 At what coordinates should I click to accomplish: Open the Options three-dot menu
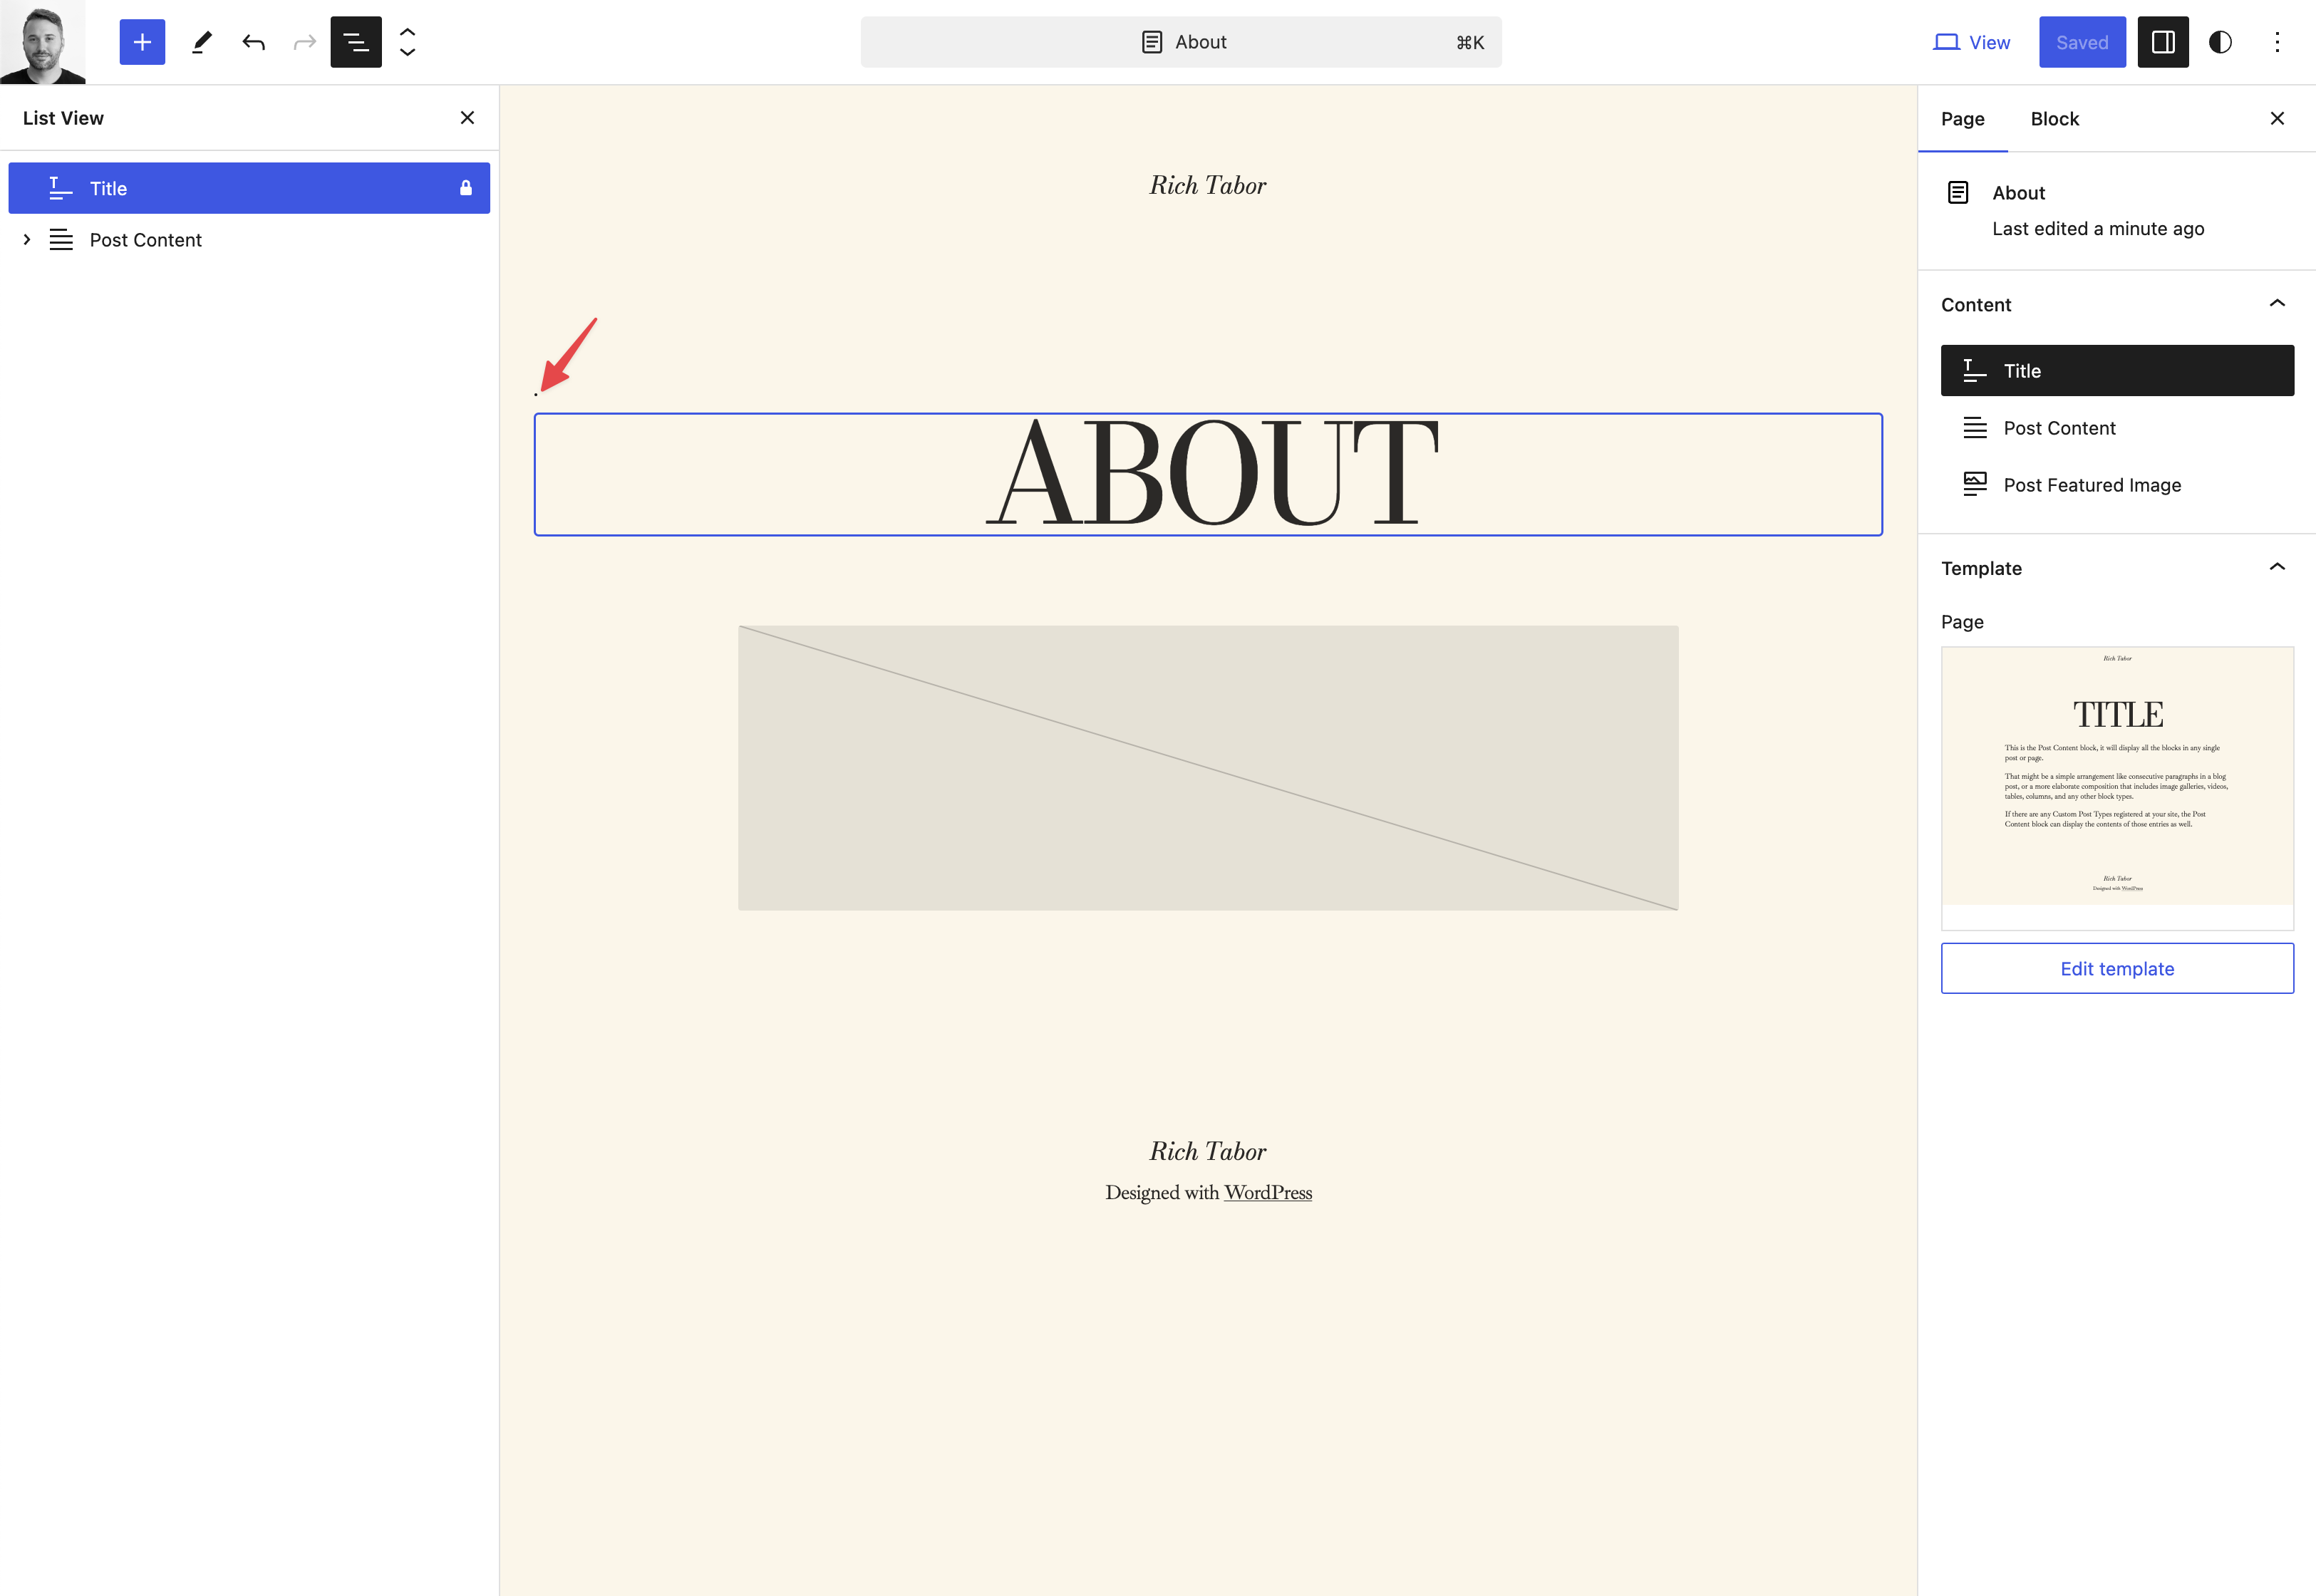pyautogui.click(x=2277, y=42)
